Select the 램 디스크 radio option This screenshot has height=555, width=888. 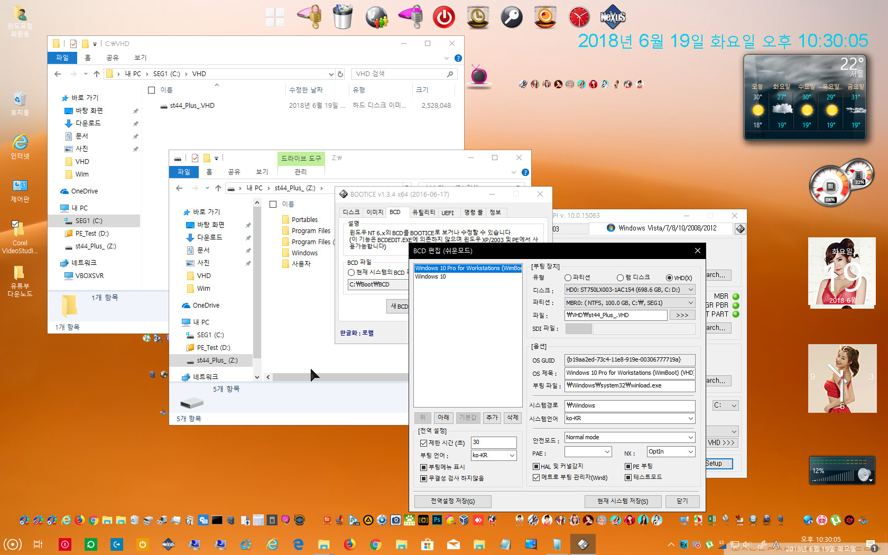click(620, 277)
